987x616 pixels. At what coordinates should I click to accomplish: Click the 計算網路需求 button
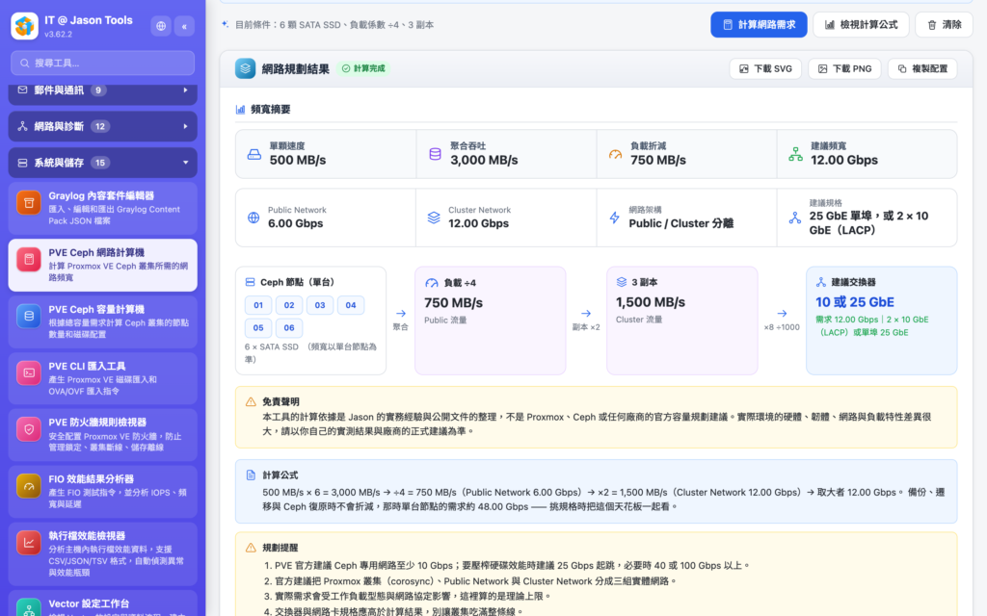[x=759, y=24]
